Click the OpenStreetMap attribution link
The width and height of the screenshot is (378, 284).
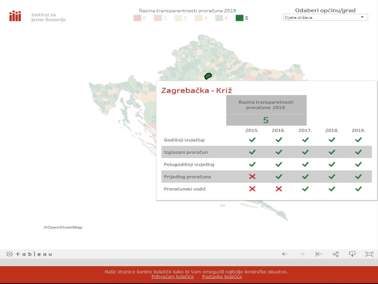tap(63, 227)
